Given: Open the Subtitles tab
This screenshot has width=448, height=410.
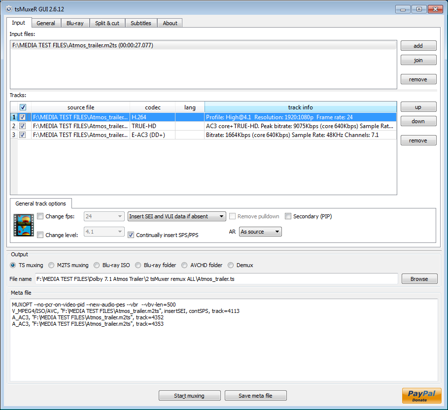Looking at the screenshot, I should pyautogui.click(x=141, y=23).
